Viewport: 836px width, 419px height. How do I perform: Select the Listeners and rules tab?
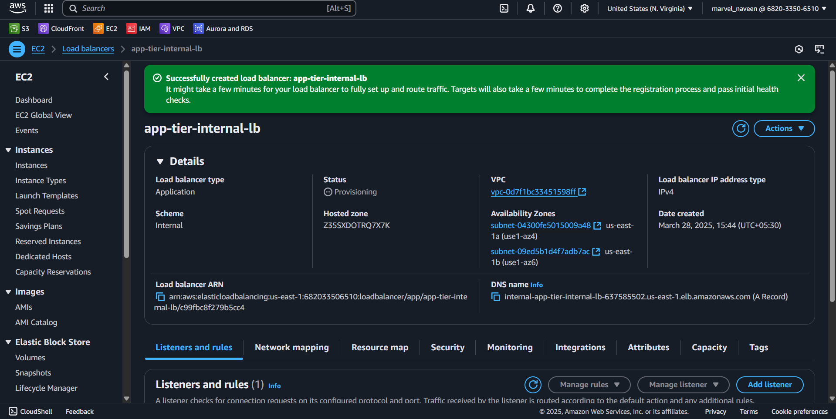(x=194, y=347)
